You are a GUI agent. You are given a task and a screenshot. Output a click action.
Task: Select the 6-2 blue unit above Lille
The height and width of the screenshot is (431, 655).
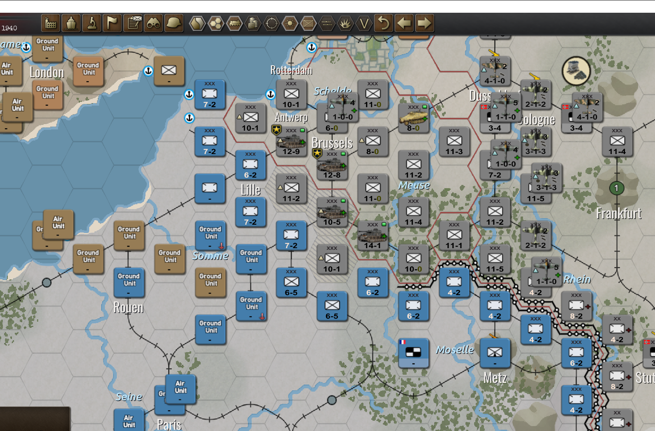pyautogui.click(x=250, y=166)
